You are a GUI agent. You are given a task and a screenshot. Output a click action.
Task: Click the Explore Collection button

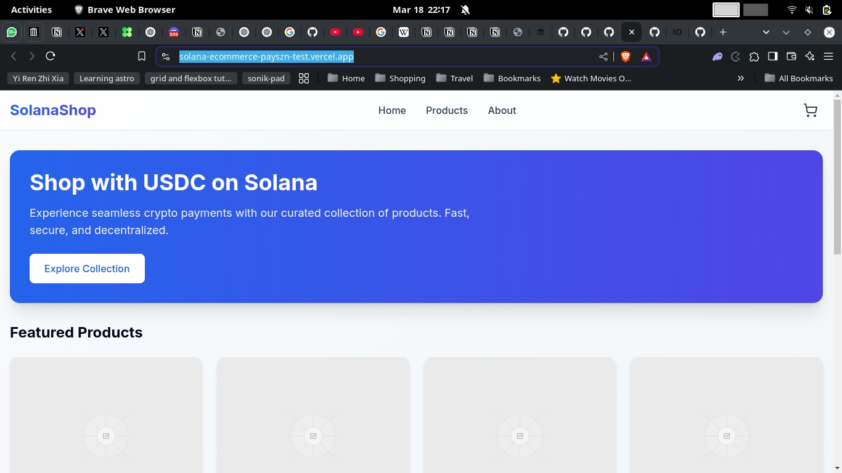pos(87,269)
